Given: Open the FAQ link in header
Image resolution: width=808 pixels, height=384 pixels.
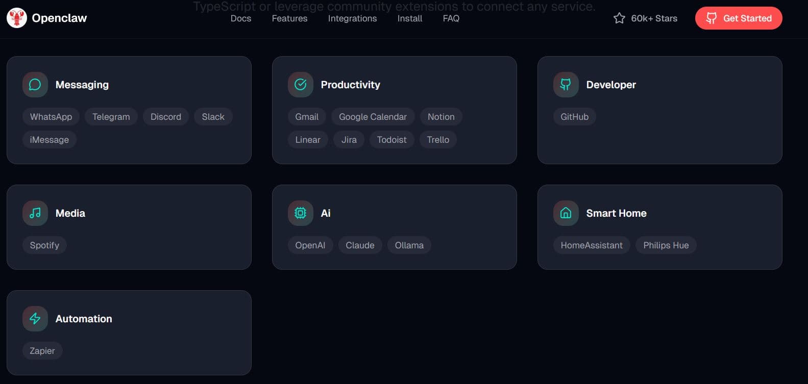Looking at the screenshot, I should [451, 18].
